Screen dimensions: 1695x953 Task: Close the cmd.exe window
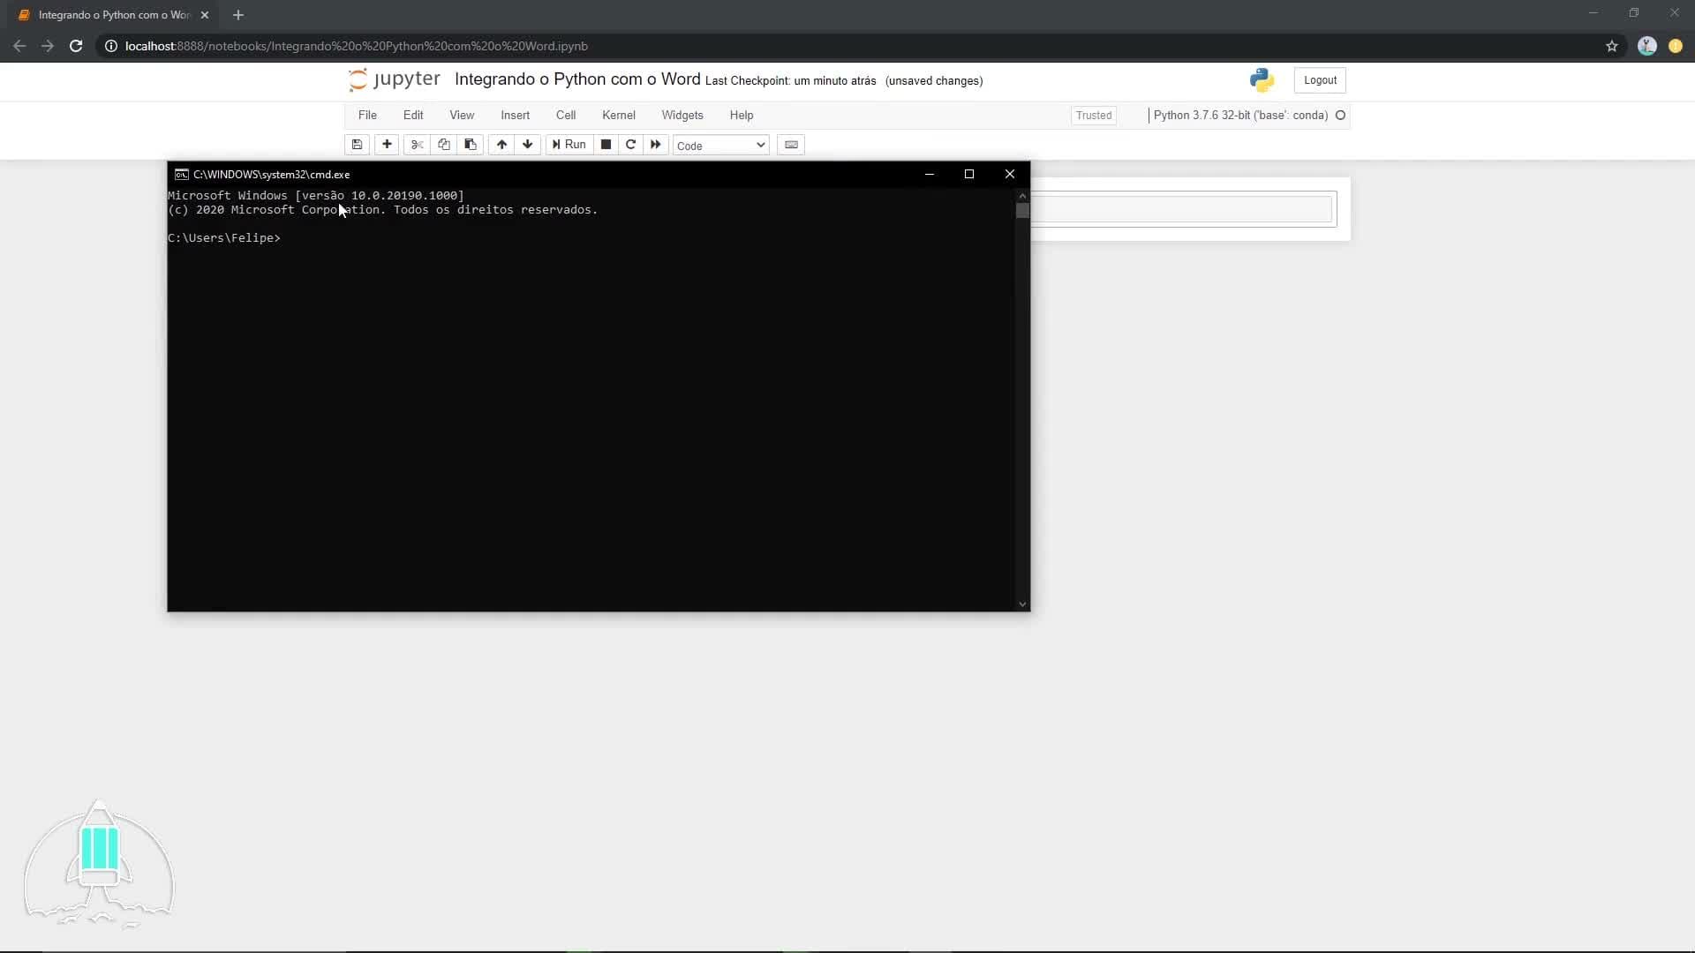(x=1010, y=174)
